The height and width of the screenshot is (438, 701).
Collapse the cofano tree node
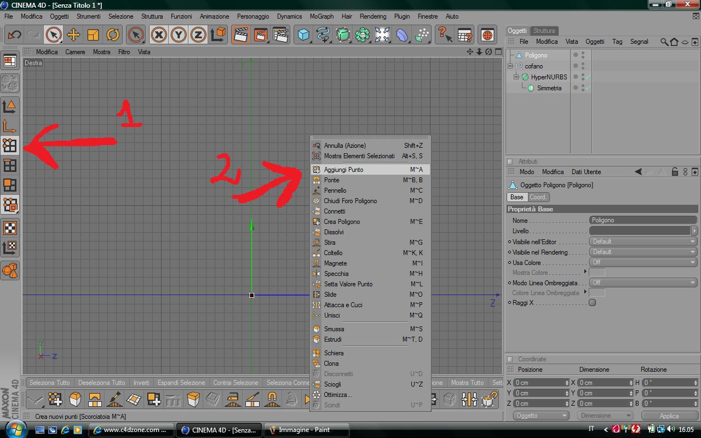(510, 66)
